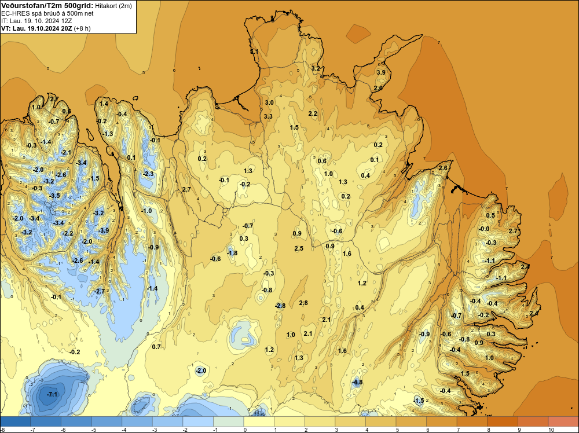Click the positive "3.9" value on the northeast peninsula
The width and height of the screenshot is (579, 433).
coord(381,72)
